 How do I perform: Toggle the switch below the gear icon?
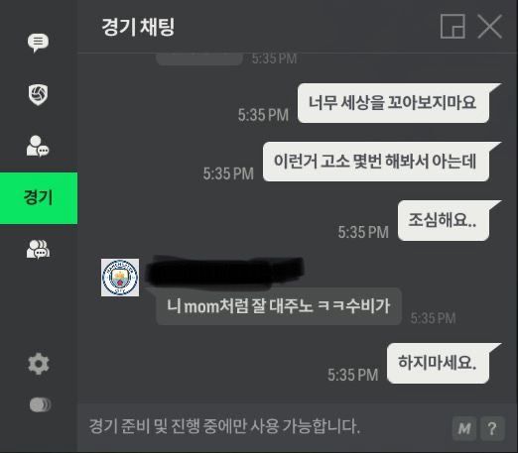pyautogui.click(x=40, y=404)
